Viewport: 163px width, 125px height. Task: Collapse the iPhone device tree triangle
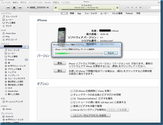(x=1, y=47)
